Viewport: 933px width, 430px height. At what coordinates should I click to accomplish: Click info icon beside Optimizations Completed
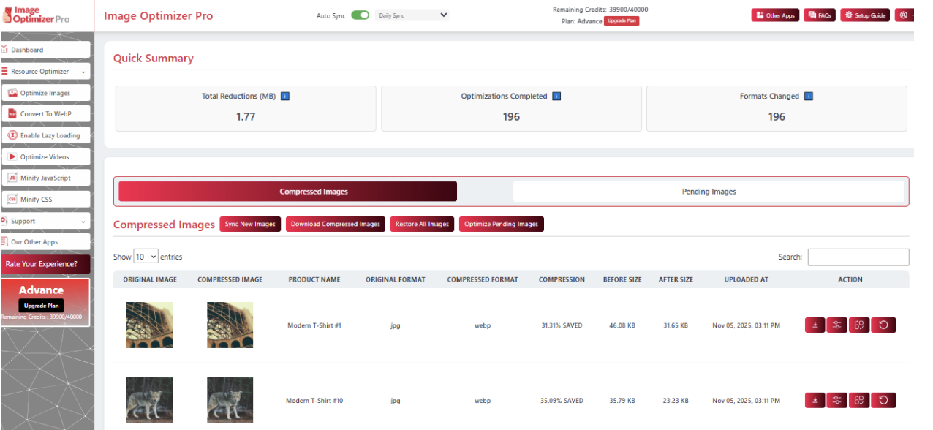(556, 97)
